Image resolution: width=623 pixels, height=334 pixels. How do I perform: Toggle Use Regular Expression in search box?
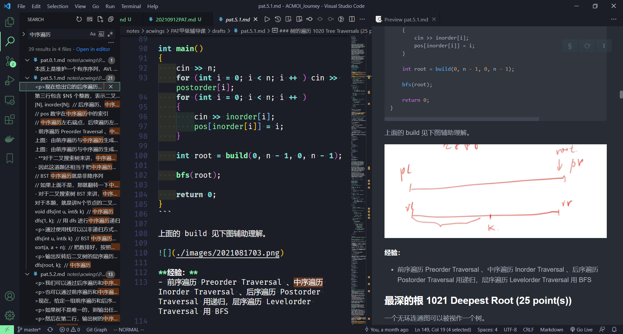tap(110, 34)
